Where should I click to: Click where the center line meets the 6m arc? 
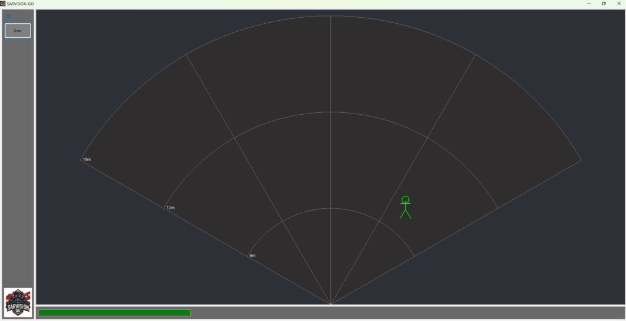pos(331,208)
